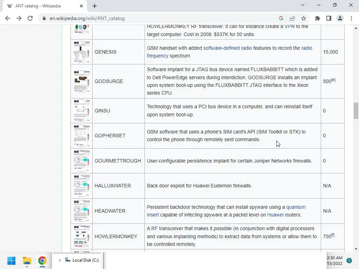Click the scrollbar down arrow
Screen dimensions: 359x269
[356, 249]
